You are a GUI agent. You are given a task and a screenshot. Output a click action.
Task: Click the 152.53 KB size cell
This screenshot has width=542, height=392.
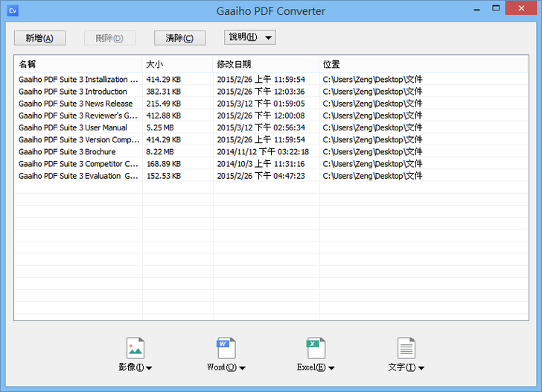point(164,176)
